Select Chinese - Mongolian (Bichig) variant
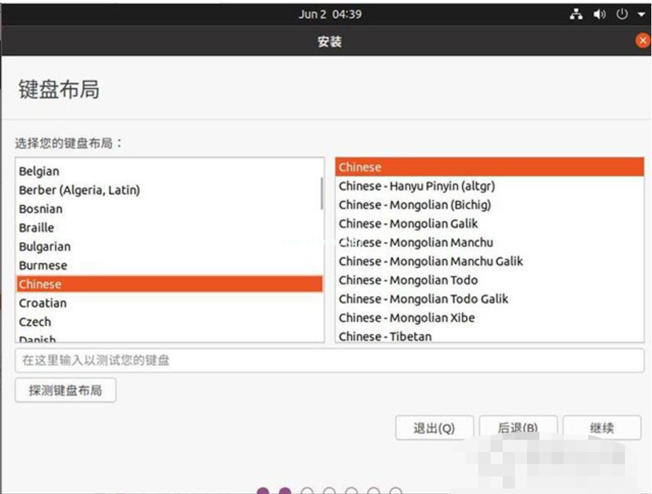 tap(415, 205)
